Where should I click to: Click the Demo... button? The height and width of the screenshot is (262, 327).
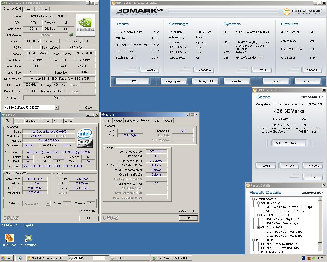[x=277, y=81]
